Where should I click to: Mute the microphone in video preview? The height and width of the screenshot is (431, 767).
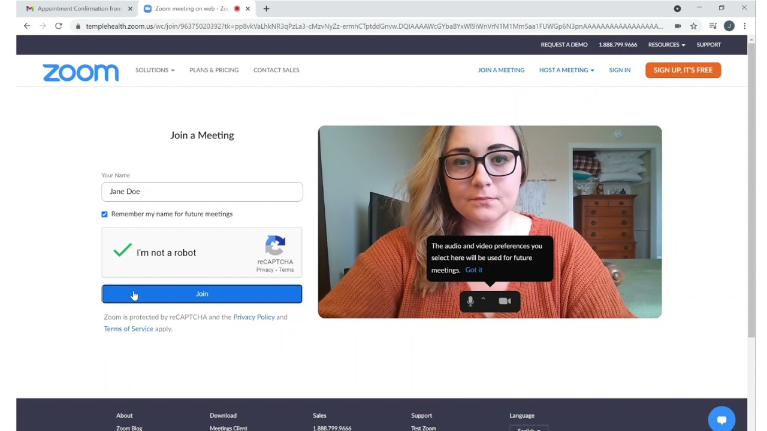coord(470,301)
